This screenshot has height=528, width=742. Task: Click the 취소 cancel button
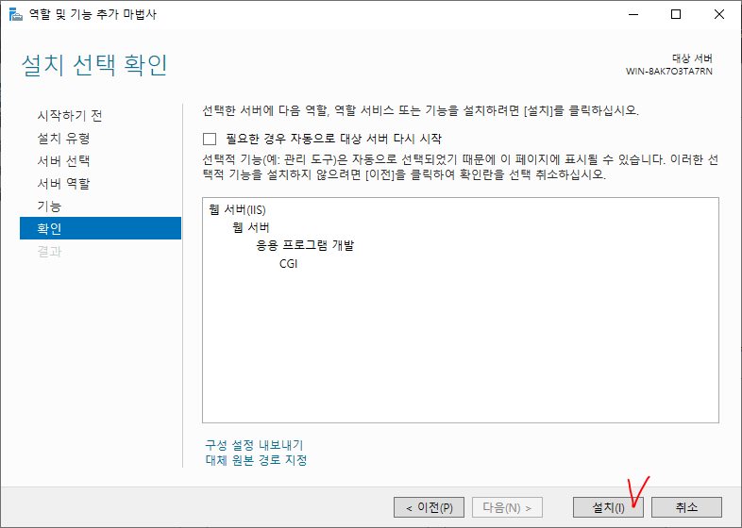point(686,507)
